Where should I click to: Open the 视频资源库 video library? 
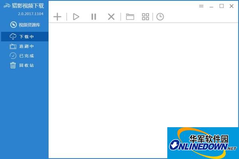pos(25,25)
